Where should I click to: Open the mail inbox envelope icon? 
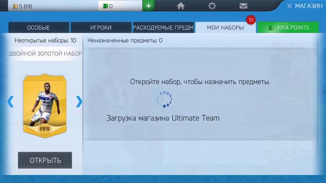point(243,6)
